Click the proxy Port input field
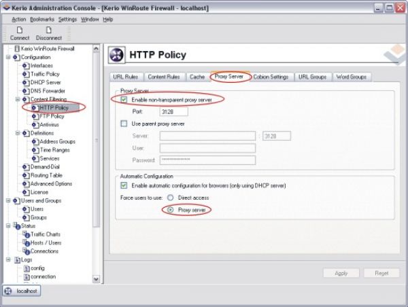This screenshot has height=307, width=408. tap(173, 112)
